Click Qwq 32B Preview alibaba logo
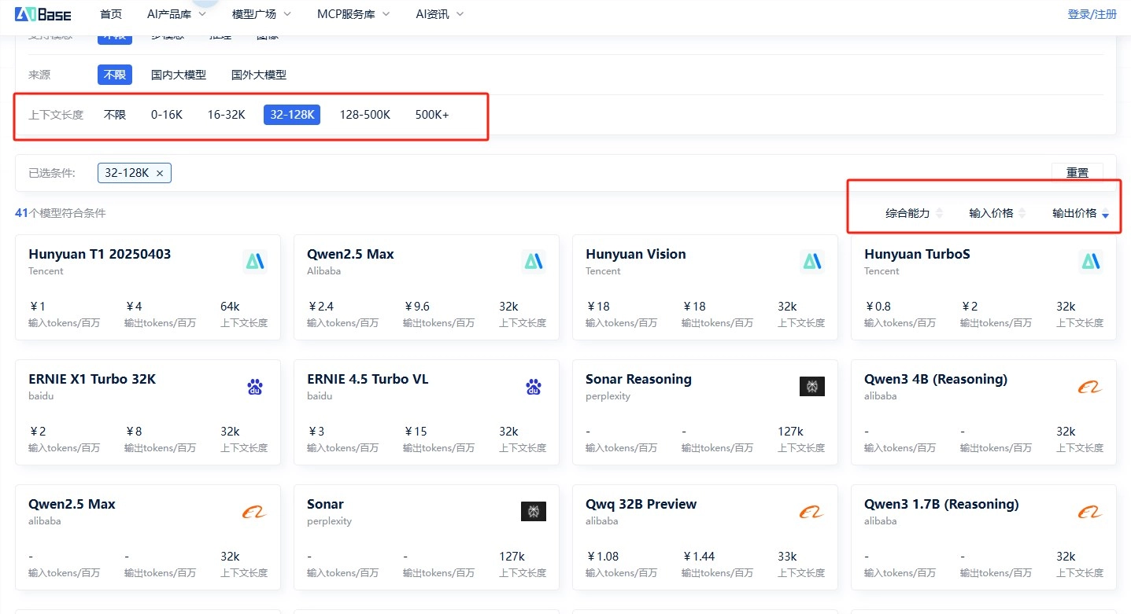 [812, 512]
